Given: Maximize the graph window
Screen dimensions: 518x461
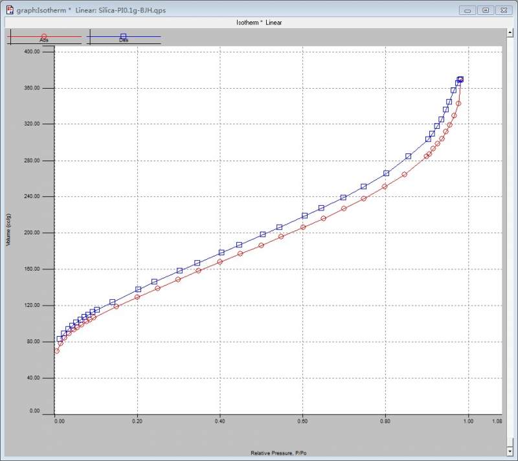Looking at the screenshot, I should click(486, 10).
